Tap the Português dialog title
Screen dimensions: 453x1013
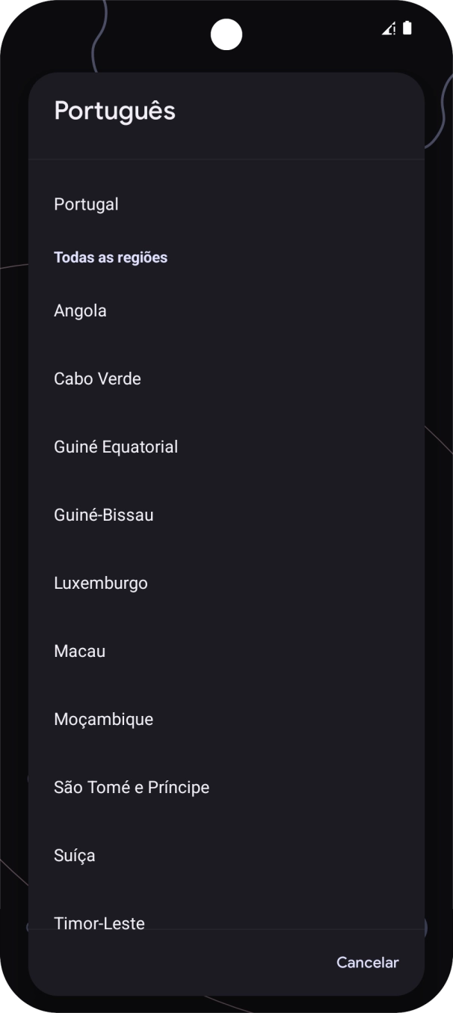coord(114,111)
